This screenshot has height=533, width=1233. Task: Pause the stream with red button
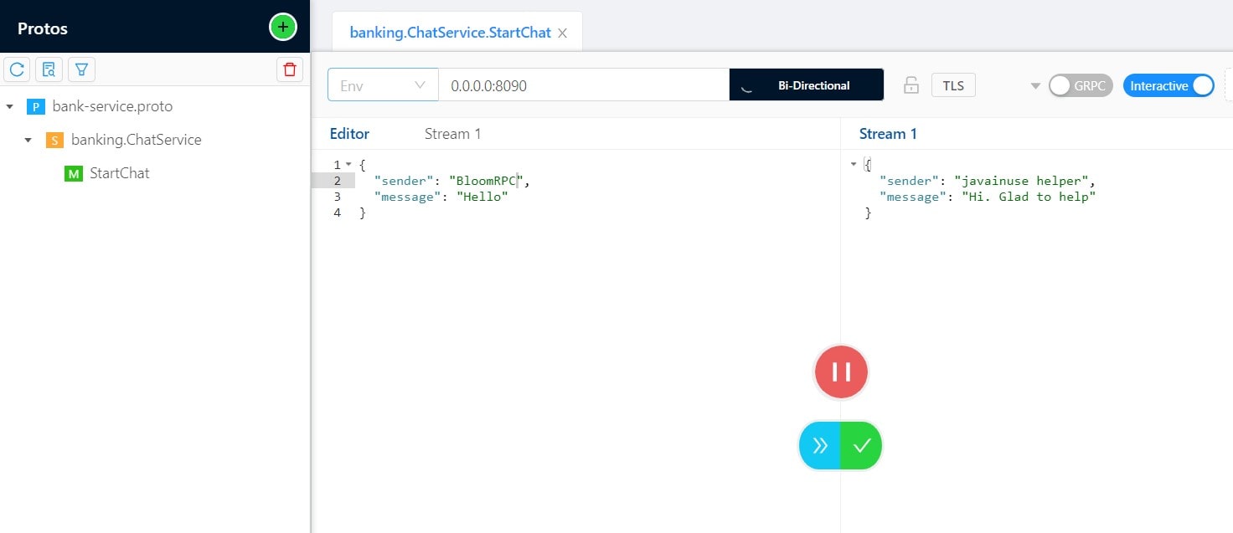[x=841, y=372]
